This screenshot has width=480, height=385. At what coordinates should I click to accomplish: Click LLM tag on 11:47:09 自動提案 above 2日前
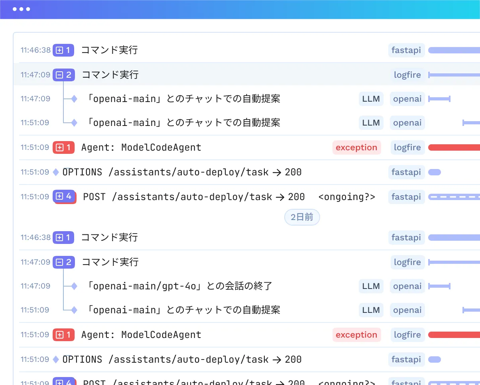click(x=371, y=99)
